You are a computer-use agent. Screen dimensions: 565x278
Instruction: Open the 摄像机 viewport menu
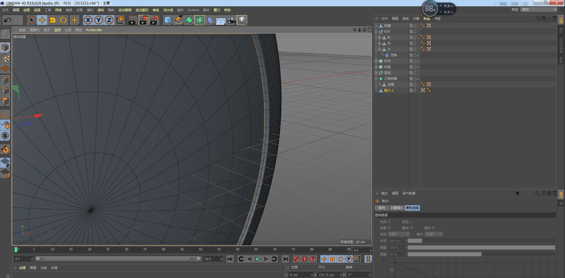(35, 30)
